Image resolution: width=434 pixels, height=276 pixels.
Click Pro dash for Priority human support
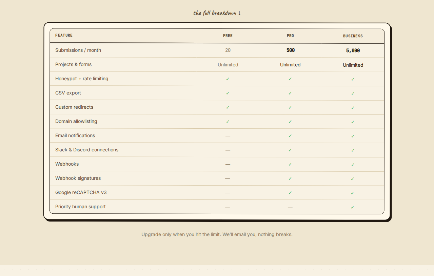point(290,207)
